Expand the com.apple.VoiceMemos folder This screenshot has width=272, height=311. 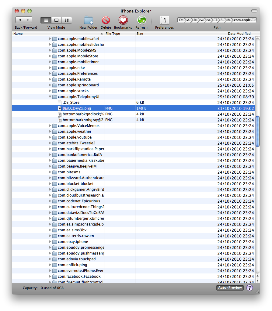(x=50, y=125)
